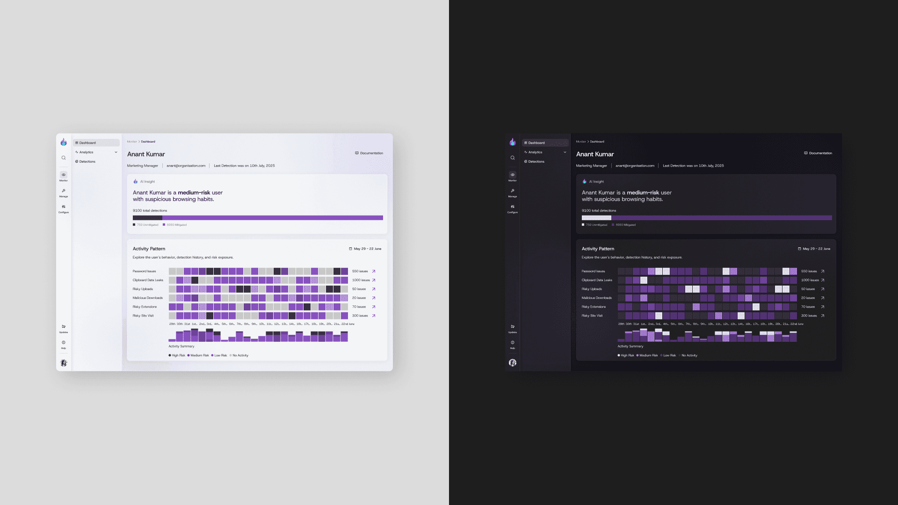Click detections progress bar in light theme
Image resolution: width=898 pixels, height=505 pixels.
pos(258,218)
